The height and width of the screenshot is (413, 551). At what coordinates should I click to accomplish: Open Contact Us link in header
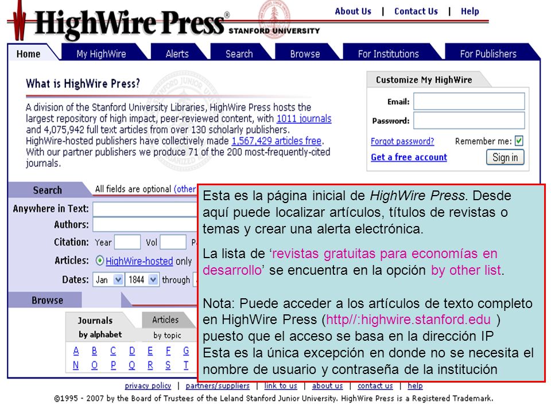coord(416,11)
